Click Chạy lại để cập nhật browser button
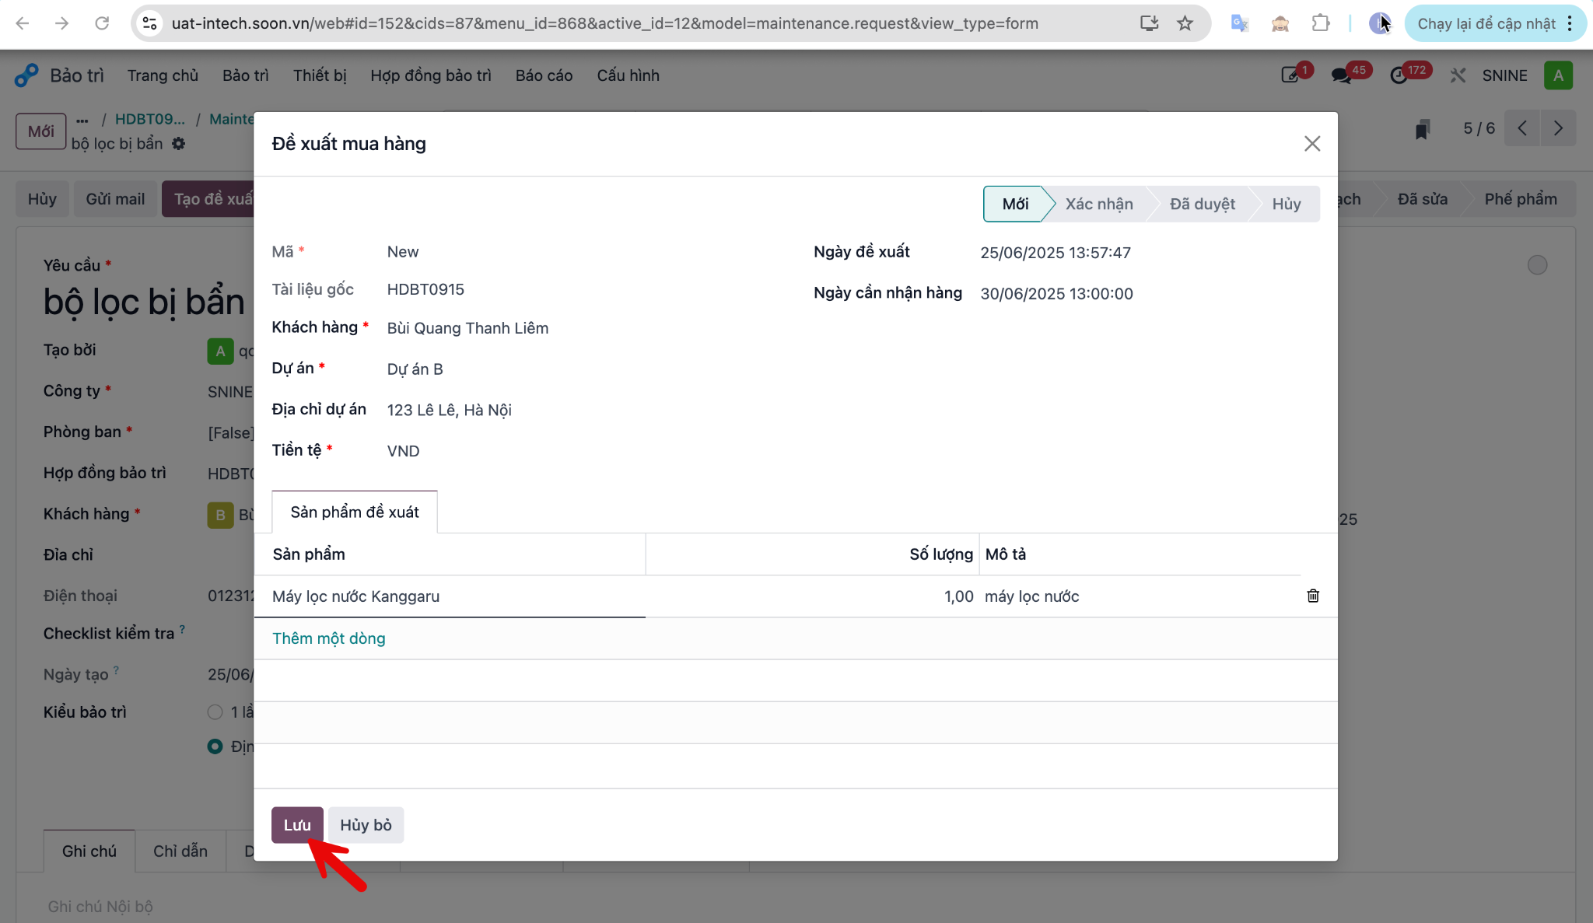The image size is (1593, 923). (1486, 23)
